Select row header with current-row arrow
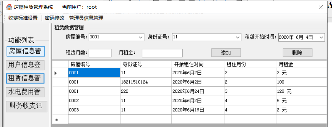The height and width of the screenshot is (127, 332). coord(60,73)
